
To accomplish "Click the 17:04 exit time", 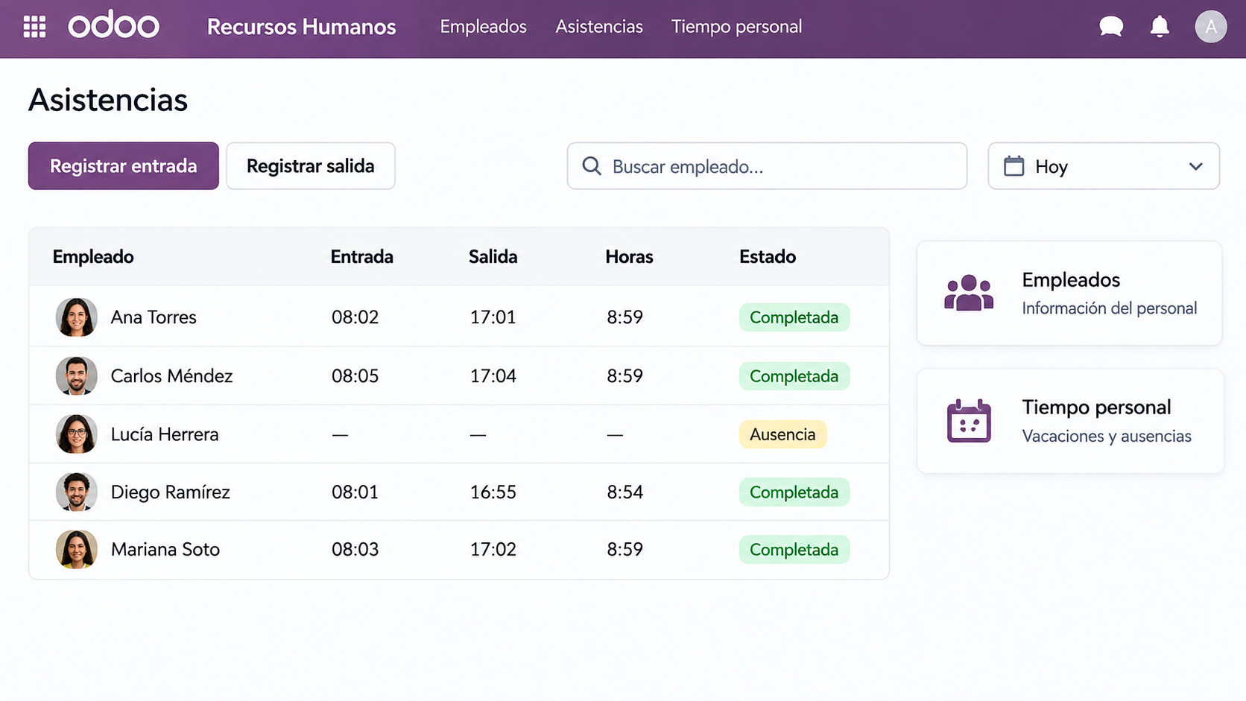I will pos(493,375).
